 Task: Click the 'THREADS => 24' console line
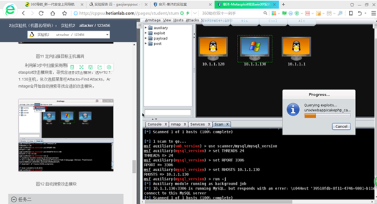[158, 155]
